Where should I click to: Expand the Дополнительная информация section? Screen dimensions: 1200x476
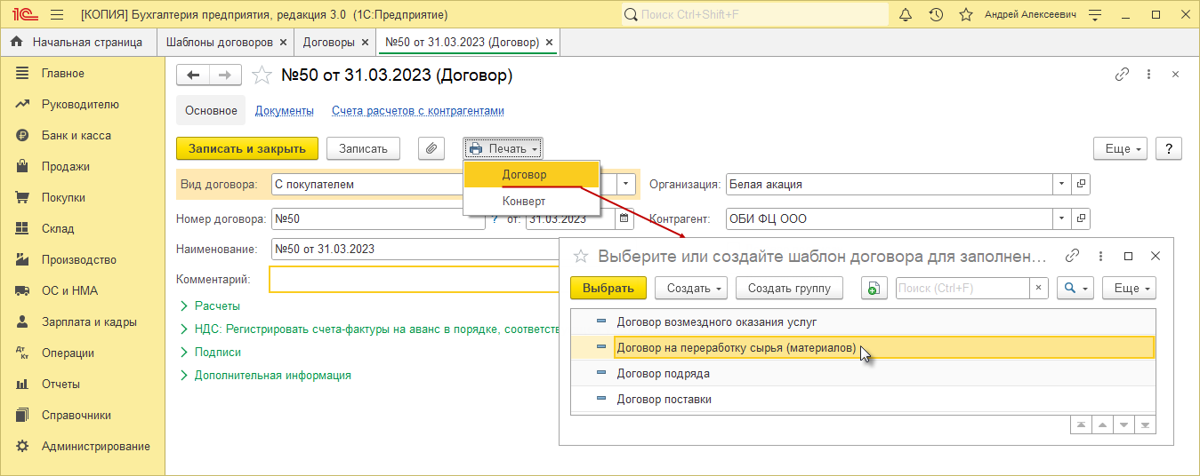[272, 375]
